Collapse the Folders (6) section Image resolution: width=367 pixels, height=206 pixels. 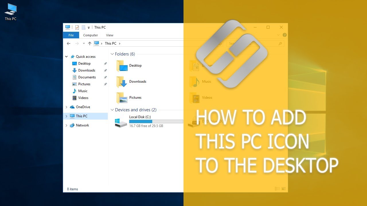point(112,54)
